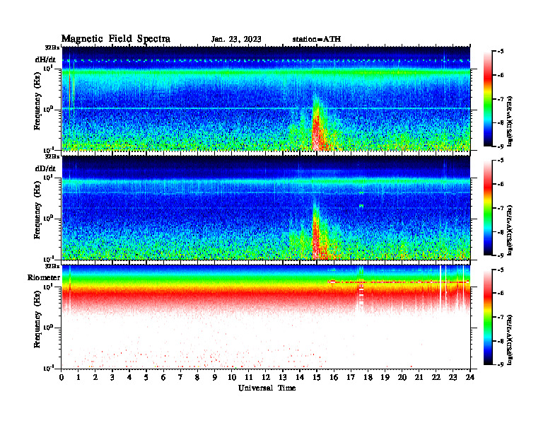Click the -9 tick on the dH/dt color bar
Viewport: 560px width, 433px height.
(501, 146)
